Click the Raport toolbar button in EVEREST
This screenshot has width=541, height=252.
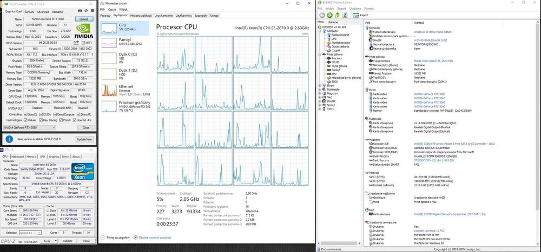point(361,15)
